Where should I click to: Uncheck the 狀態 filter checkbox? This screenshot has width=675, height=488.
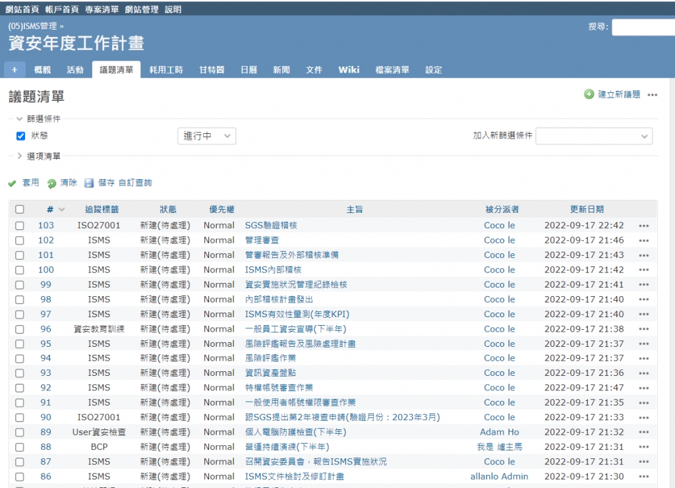tap(20, 136)
